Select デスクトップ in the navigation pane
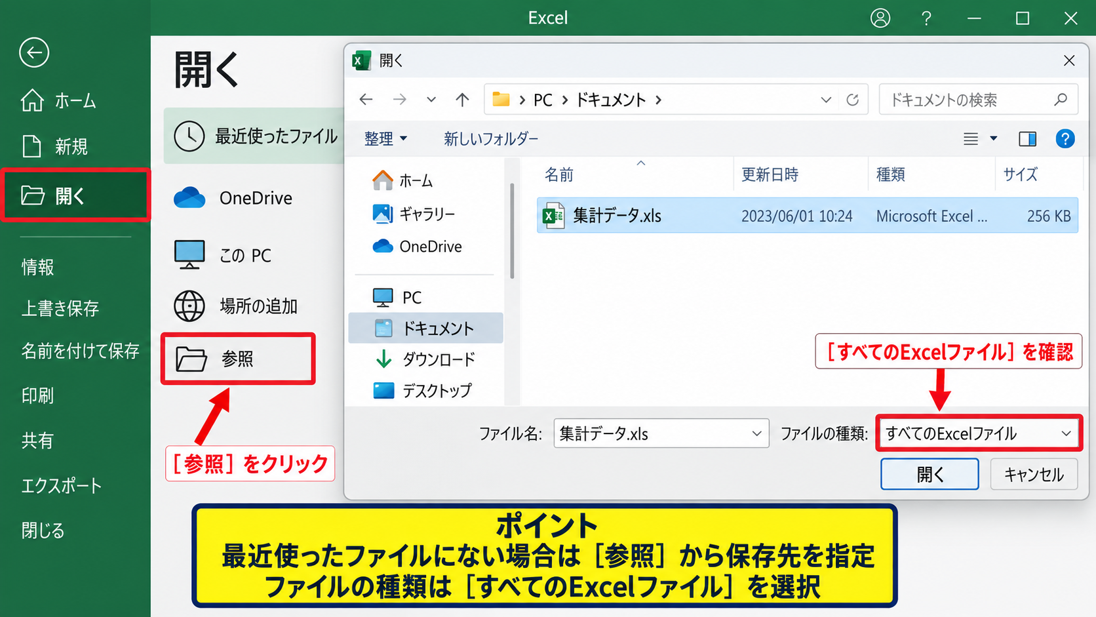 (x=422, y=390)
